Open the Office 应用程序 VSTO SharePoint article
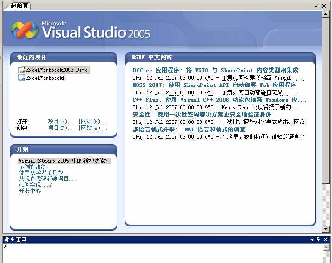Screen dimensions: 332x263 [215, 70]
